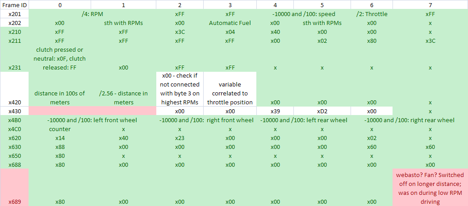Select the webasto Fan note cell

coord(430,187)
